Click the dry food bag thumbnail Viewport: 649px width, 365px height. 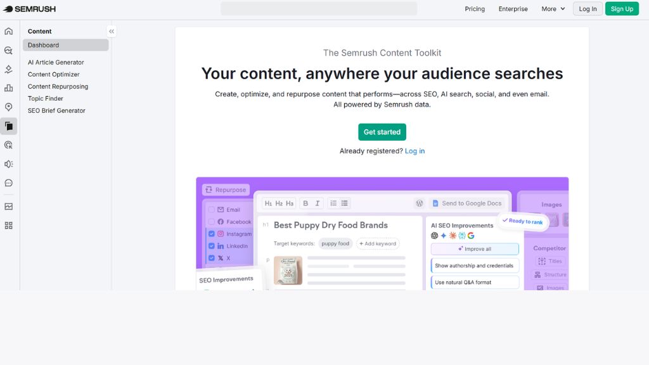[288, 271]
